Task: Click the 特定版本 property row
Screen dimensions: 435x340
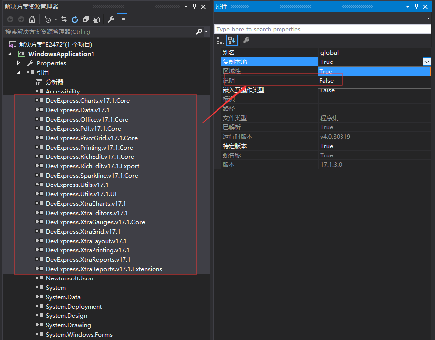Action: pyautogui.click(x=326, y=146)
